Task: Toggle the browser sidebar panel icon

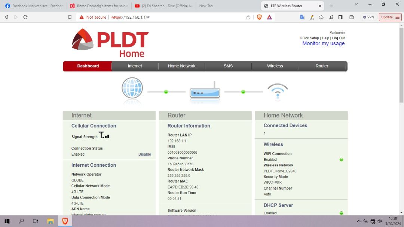Action: [x=340, y=17]
